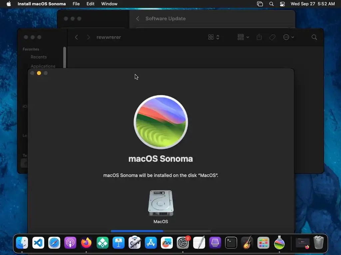This screenshot has height=255, width=341.
Task: Click the Finder Tags button
Action: [272, 37]
